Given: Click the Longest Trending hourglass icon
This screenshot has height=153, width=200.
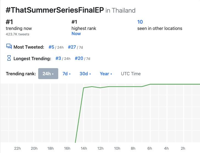Looking at the screenshot, I should (x=9, y=58).
